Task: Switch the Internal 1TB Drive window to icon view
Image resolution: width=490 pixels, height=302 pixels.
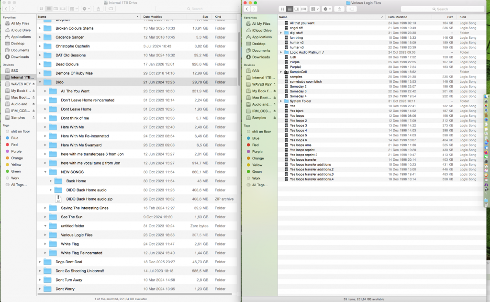Action: [41, 9]
